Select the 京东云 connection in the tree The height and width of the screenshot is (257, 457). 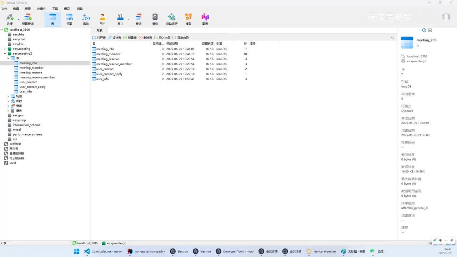(x=14, y=148)
